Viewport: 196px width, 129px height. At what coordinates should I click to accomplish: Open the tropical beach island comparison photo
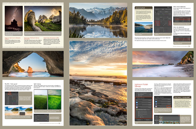pos(19,111)
